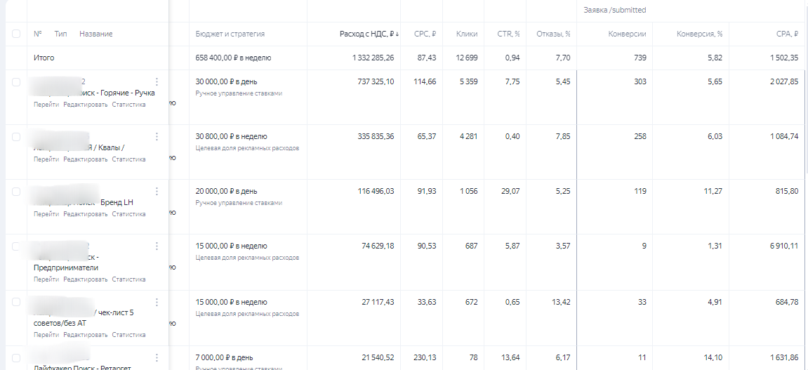This screenshot has height=370, width=808.
Task: Open three-dot menu for Горячие - Ручка campaign
Action: [157, 81]
